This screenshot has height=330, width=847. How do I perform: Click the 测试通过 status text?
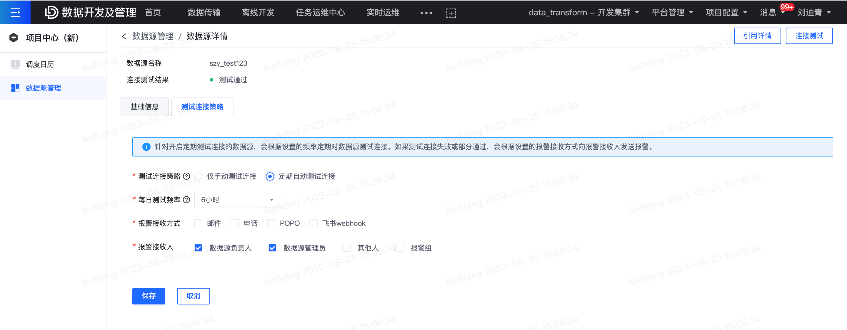point(233,80)
